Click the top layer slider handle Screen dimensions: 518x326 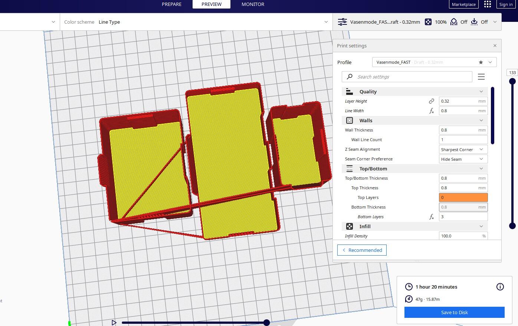pyautogui.click(x=512, y=81)
